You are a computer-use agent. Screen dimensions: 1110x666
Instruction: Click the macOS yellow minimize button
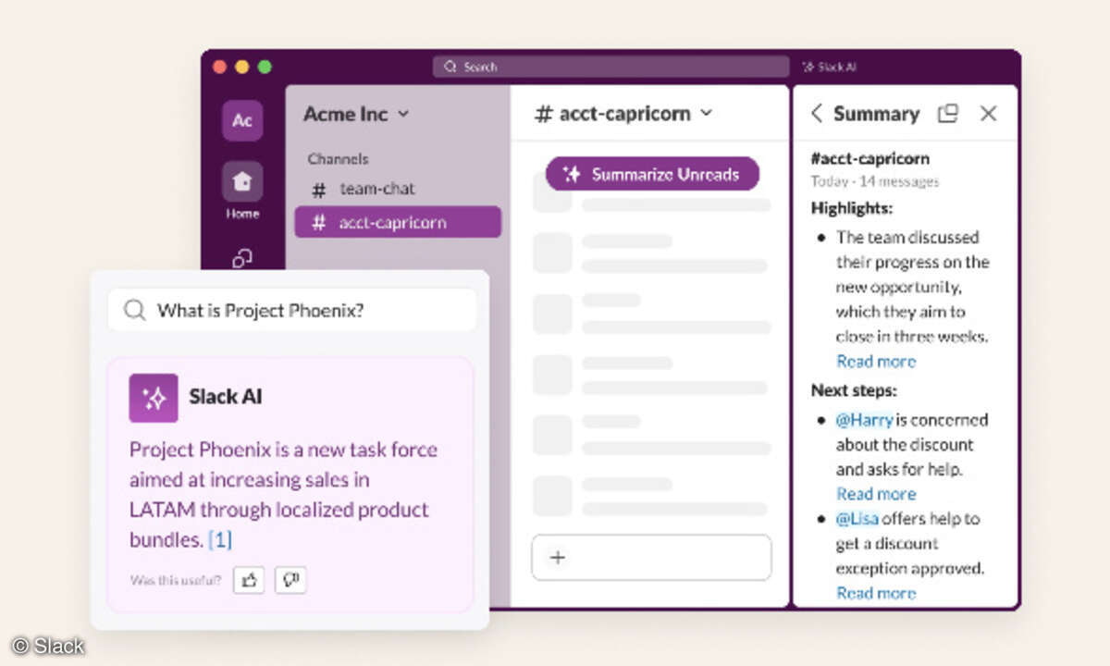click(242, 67)
